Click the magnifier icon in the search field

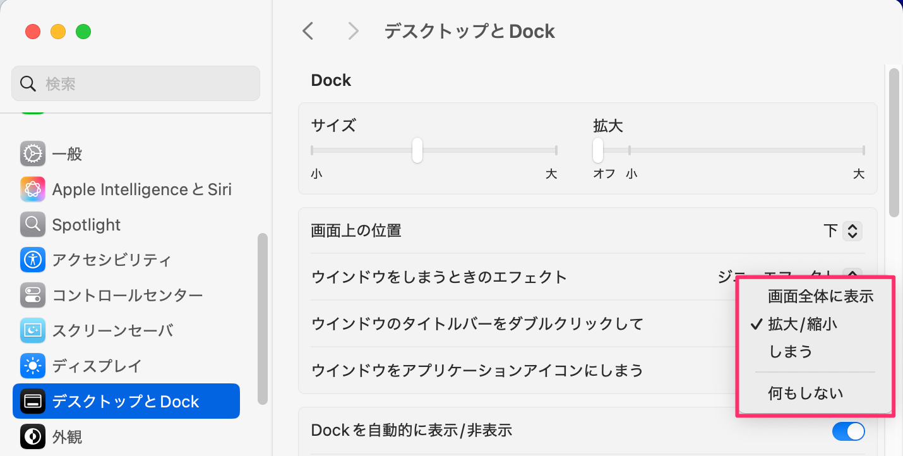[x=28, y=83]
